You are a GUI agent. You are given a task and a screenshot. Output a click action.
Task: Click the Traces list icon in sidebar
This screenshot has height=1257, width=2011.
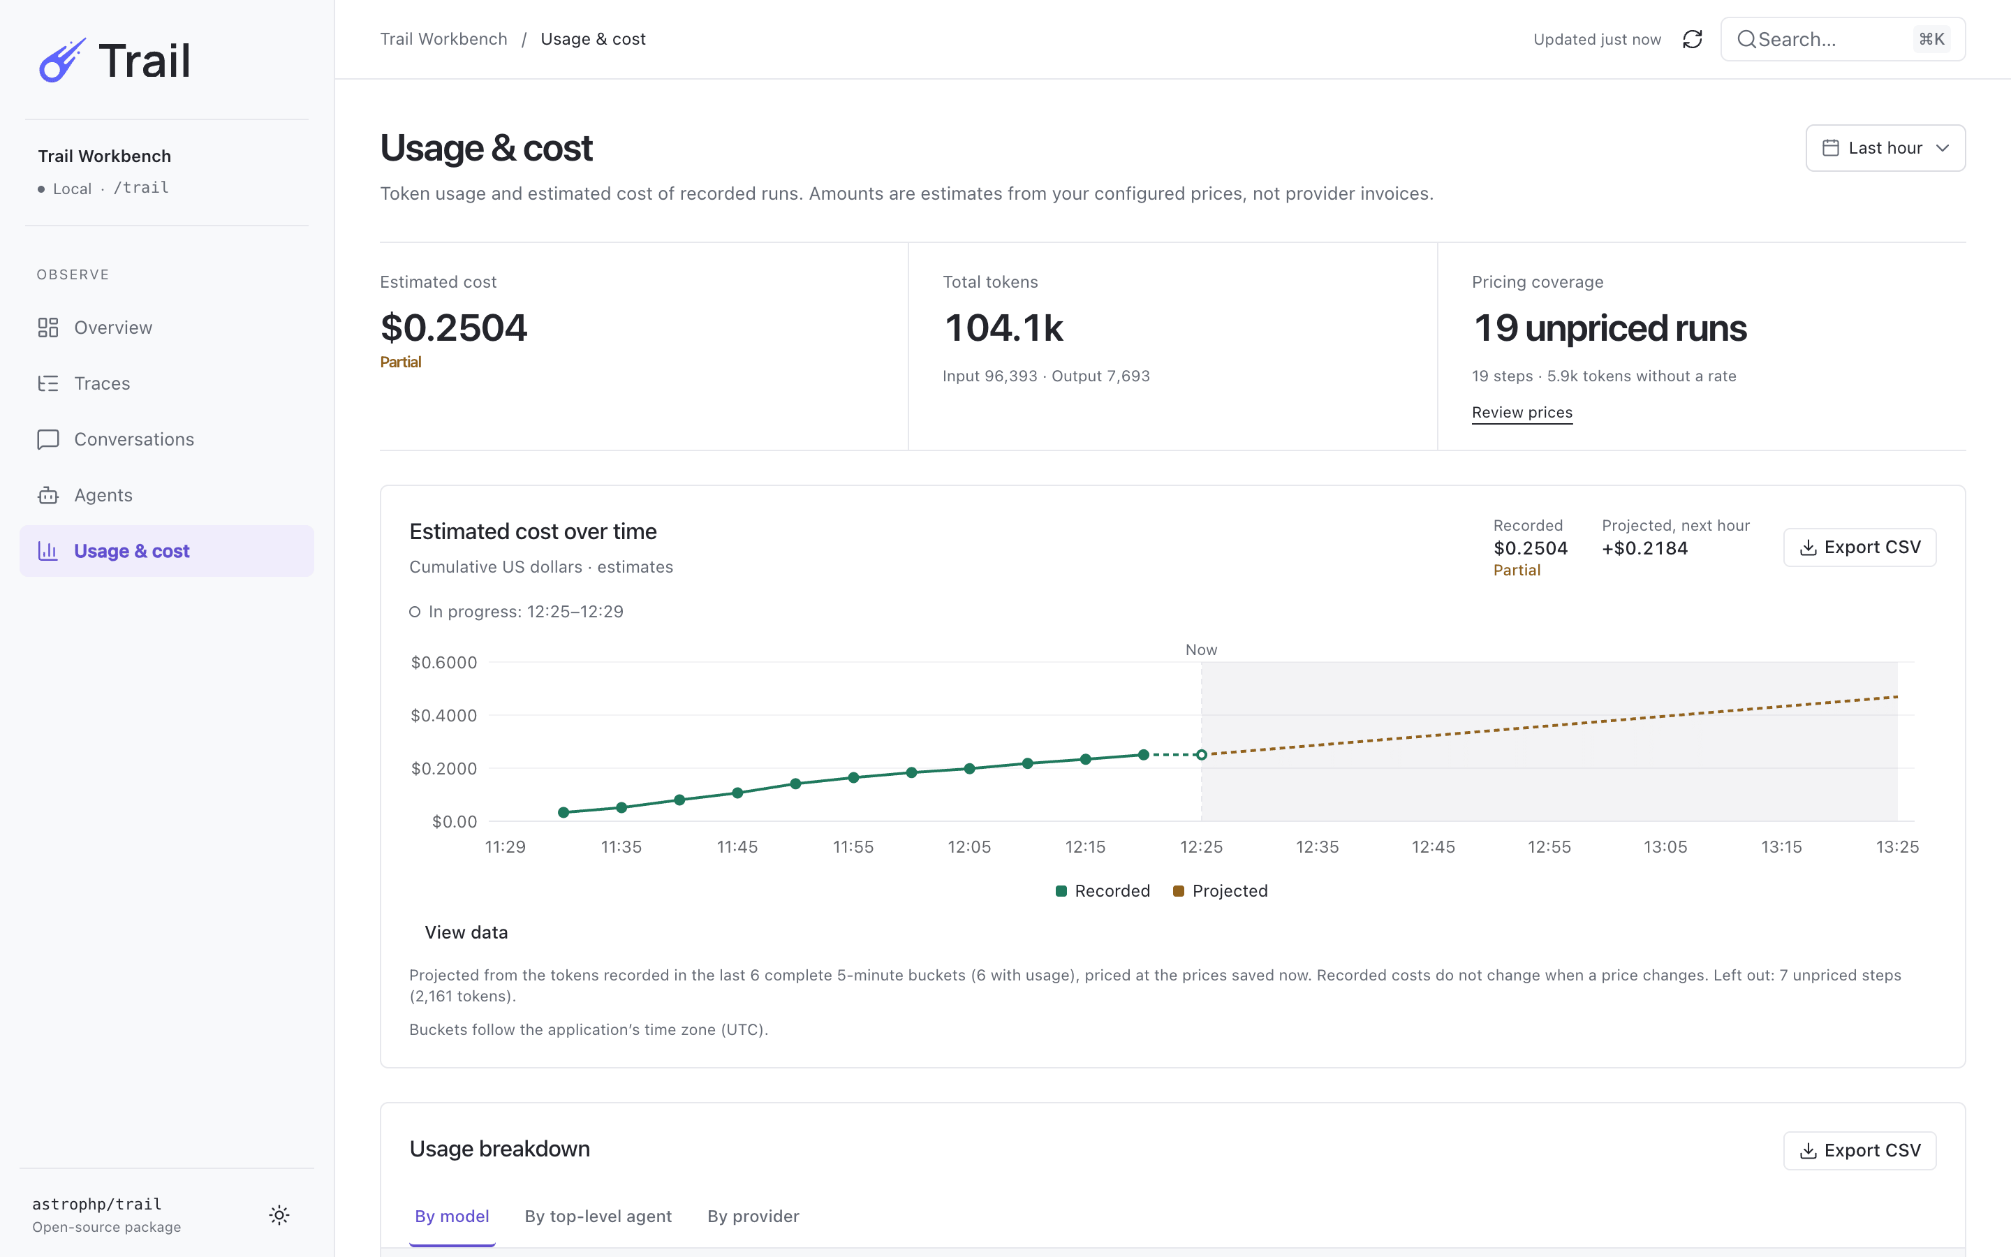tap(48, 383)
